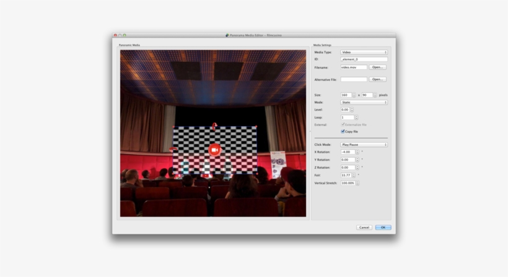Click the top-left corner handle of the video frame
The width and height of the screenshot is (508, 277).
[x=173, y=127]
